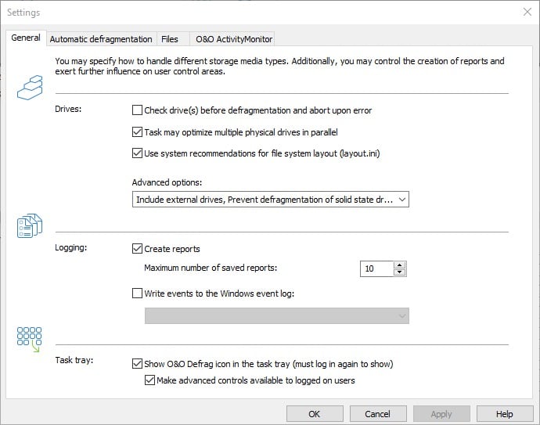Toggle Use system recommendations for file system layout

pyautogui.click(x=137, y=153)
